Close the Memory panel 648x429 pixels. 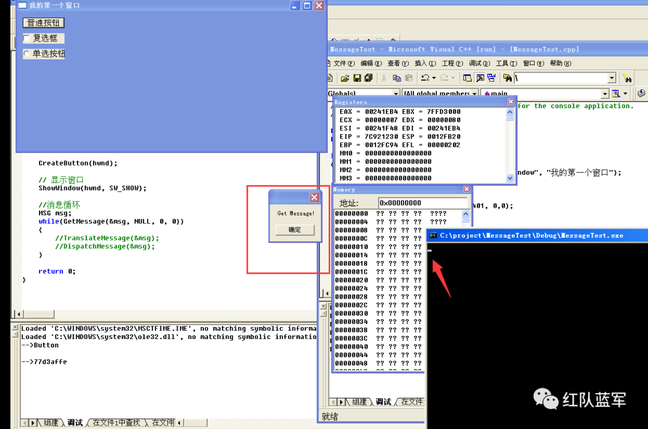[x=467, y=189]
